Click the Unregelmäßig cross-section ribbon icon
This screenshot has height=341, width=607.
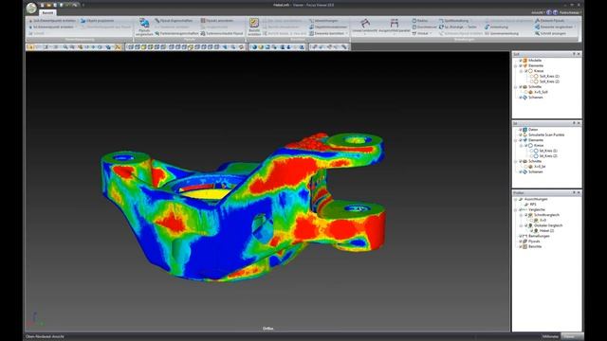coord(364,23)
